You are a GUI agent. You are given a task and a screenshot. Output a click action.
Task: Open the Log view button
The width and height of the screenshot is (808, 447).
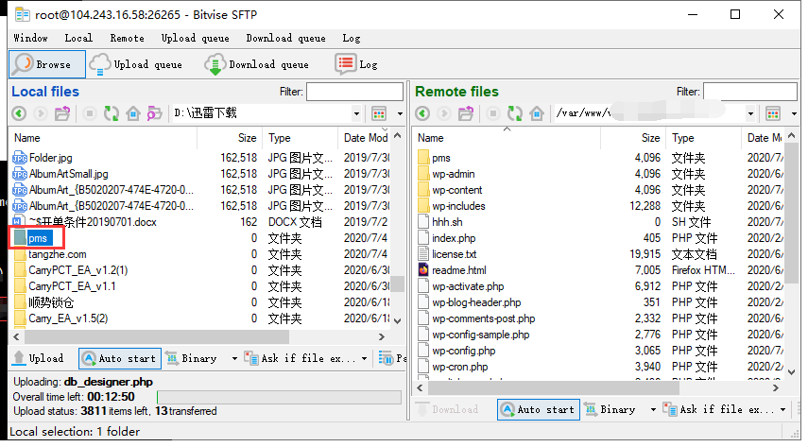pyautogui.click(x=357, y=64)
